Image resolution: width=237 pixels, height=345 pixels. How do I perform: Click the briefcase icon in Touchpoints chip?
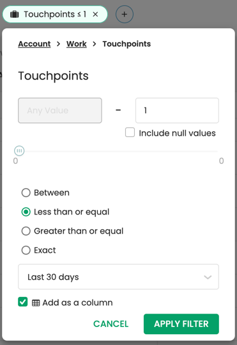coord(15,14)
